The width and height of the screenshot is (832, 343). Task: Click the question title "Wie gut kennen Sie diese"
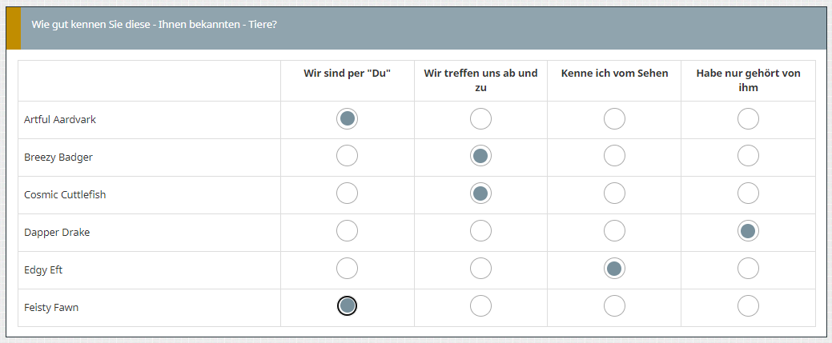[155, 24]
